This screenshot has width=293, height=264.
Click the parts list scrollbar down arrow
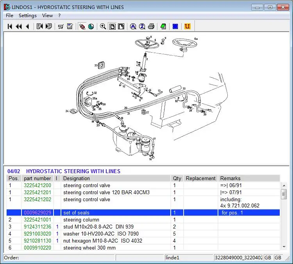(284, 246)
